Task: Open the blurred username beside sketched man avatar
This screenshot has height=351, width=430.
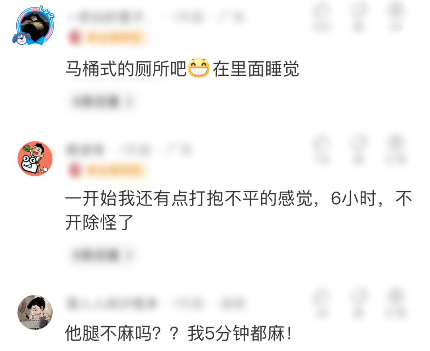Action: 112,303
